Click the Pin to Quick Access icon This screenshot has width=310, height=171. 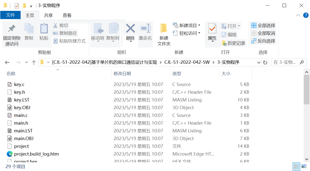(x=12, y=29)
